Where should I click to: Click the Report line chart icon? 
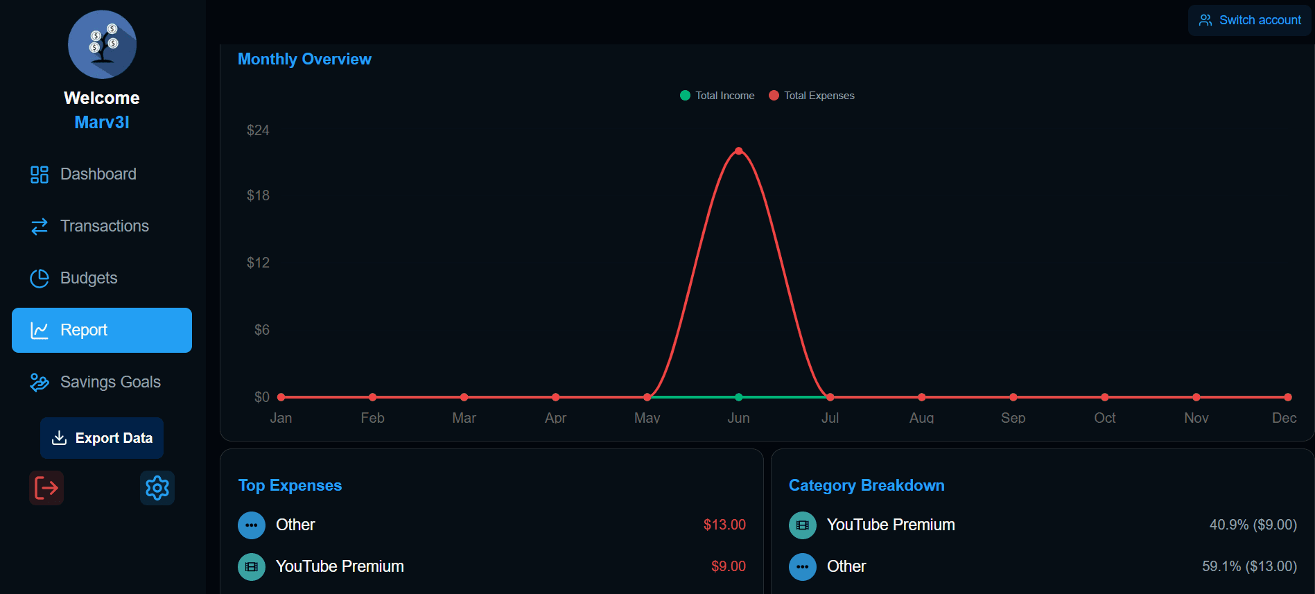40,331
